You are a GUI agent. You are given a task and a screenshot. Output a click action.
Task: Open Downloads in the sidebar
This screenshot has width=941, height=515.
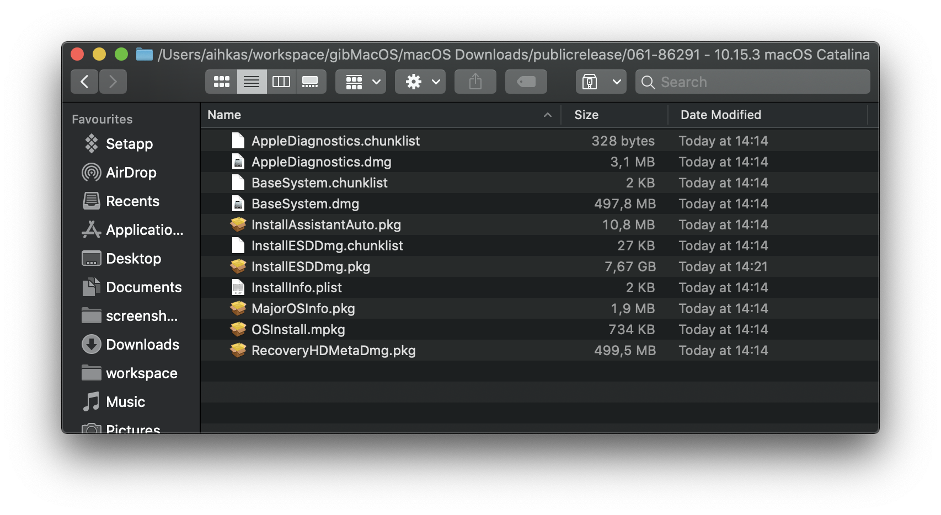[x=131, y=345]
